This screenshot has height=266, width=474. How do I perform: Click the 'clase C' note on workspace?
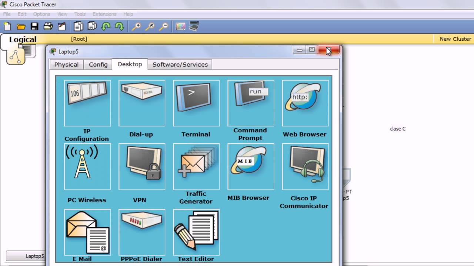point(398,129)
